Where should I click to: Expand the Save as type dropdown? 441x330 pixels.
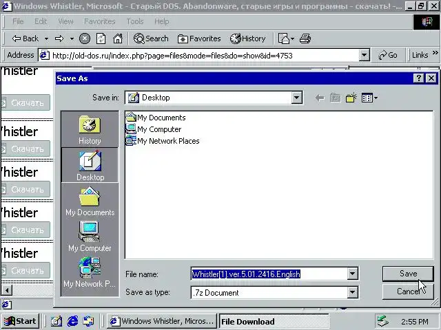pyautogui.click(x=352, y=292)
